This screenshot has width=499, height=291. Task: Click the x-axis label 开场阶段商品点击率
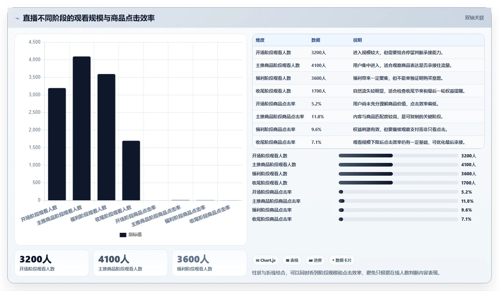[x=135, y=215]
